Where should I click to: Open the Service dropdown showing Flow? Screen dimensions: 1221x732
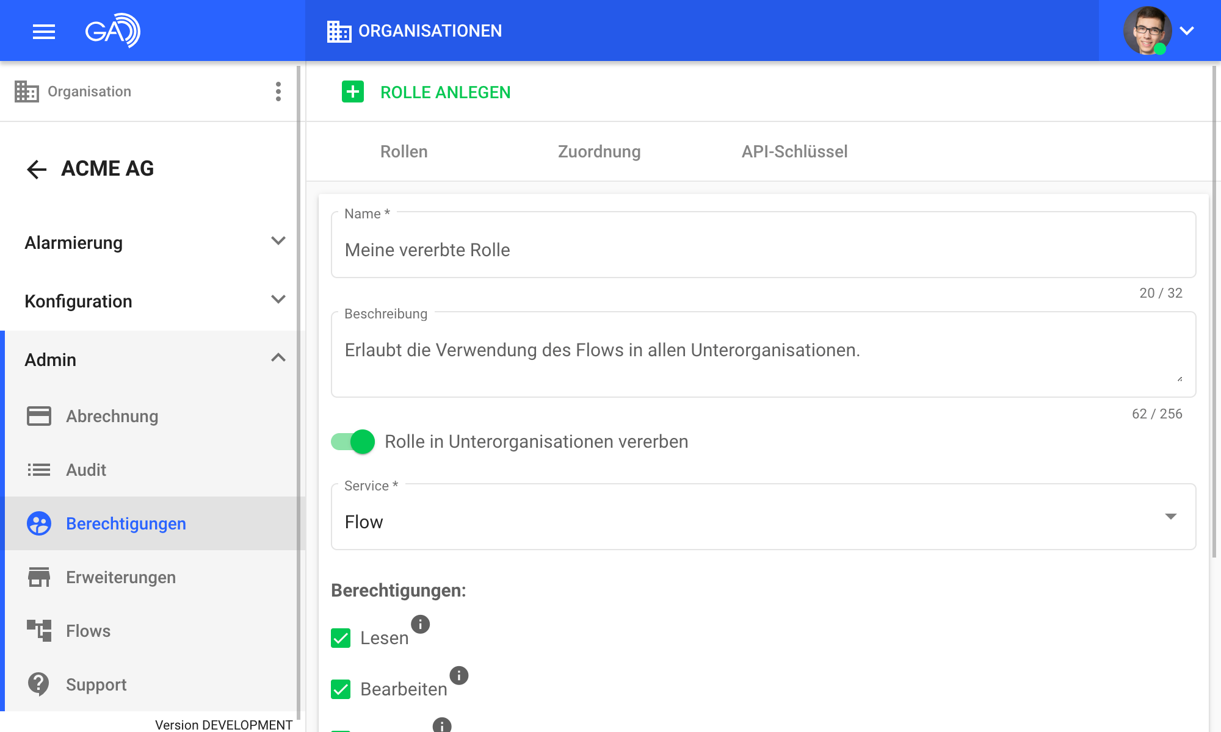[x=763, y=522]
